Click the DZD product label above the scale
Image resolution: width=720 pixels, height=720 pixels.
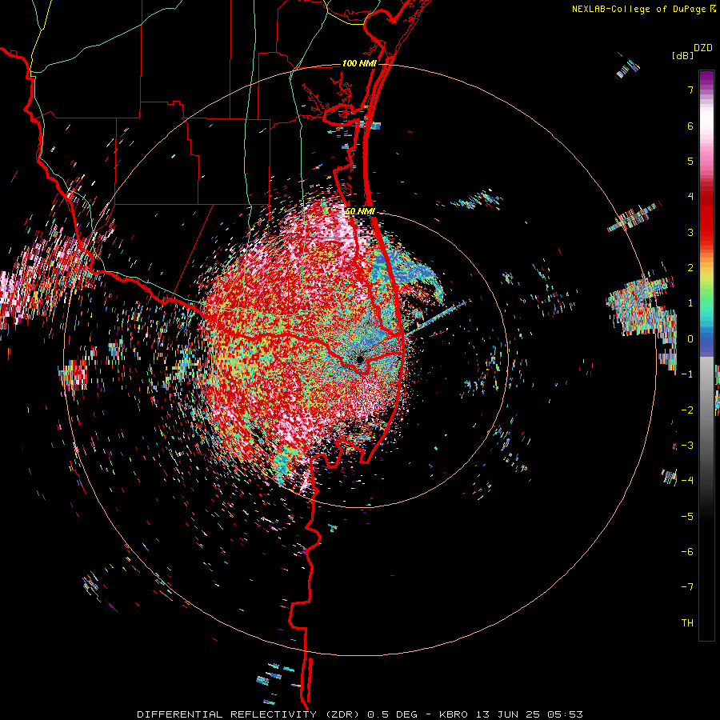pyautogui.click(x=703, y=48)
